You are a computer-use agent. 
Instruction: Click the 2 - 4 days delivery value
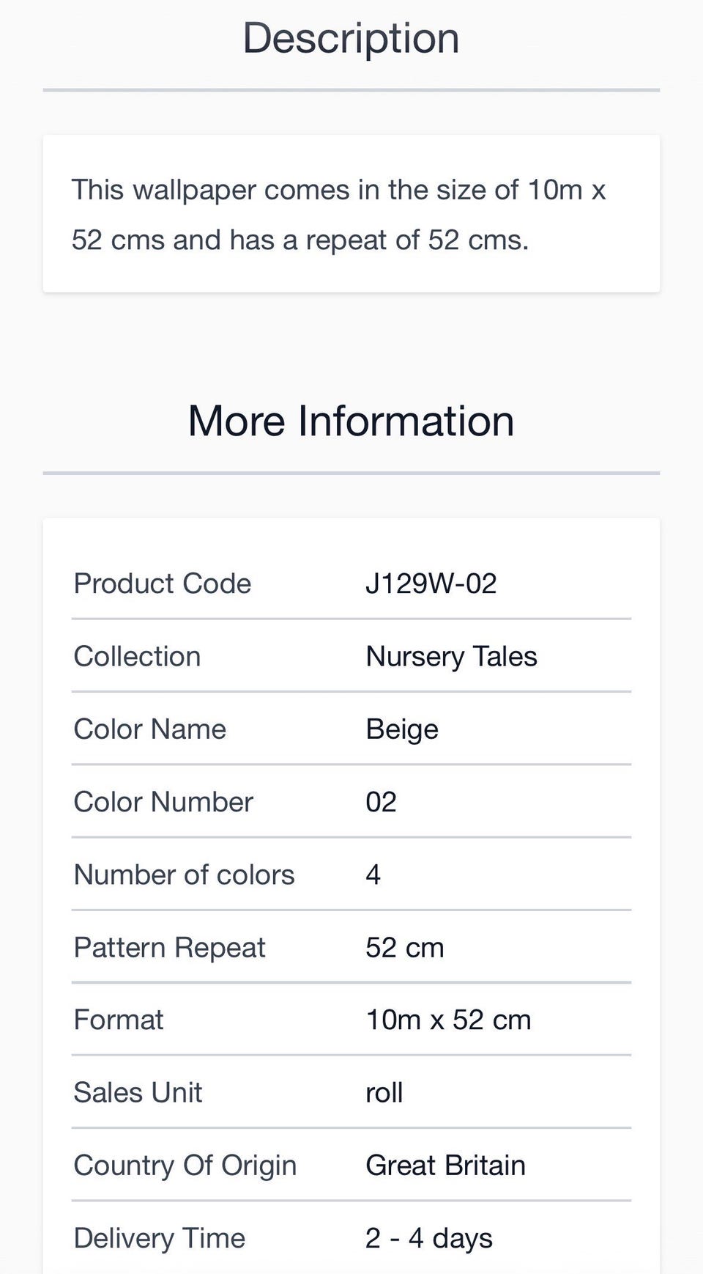pos(428,1238)
